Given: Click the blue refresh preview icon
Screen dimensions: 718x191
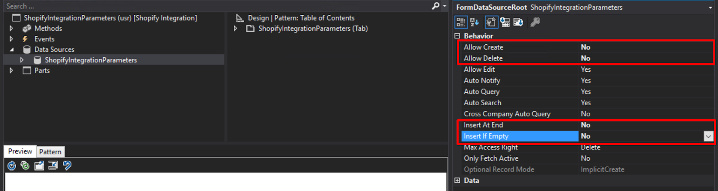Looking at the screenshot, I should (x=12, y=165).
